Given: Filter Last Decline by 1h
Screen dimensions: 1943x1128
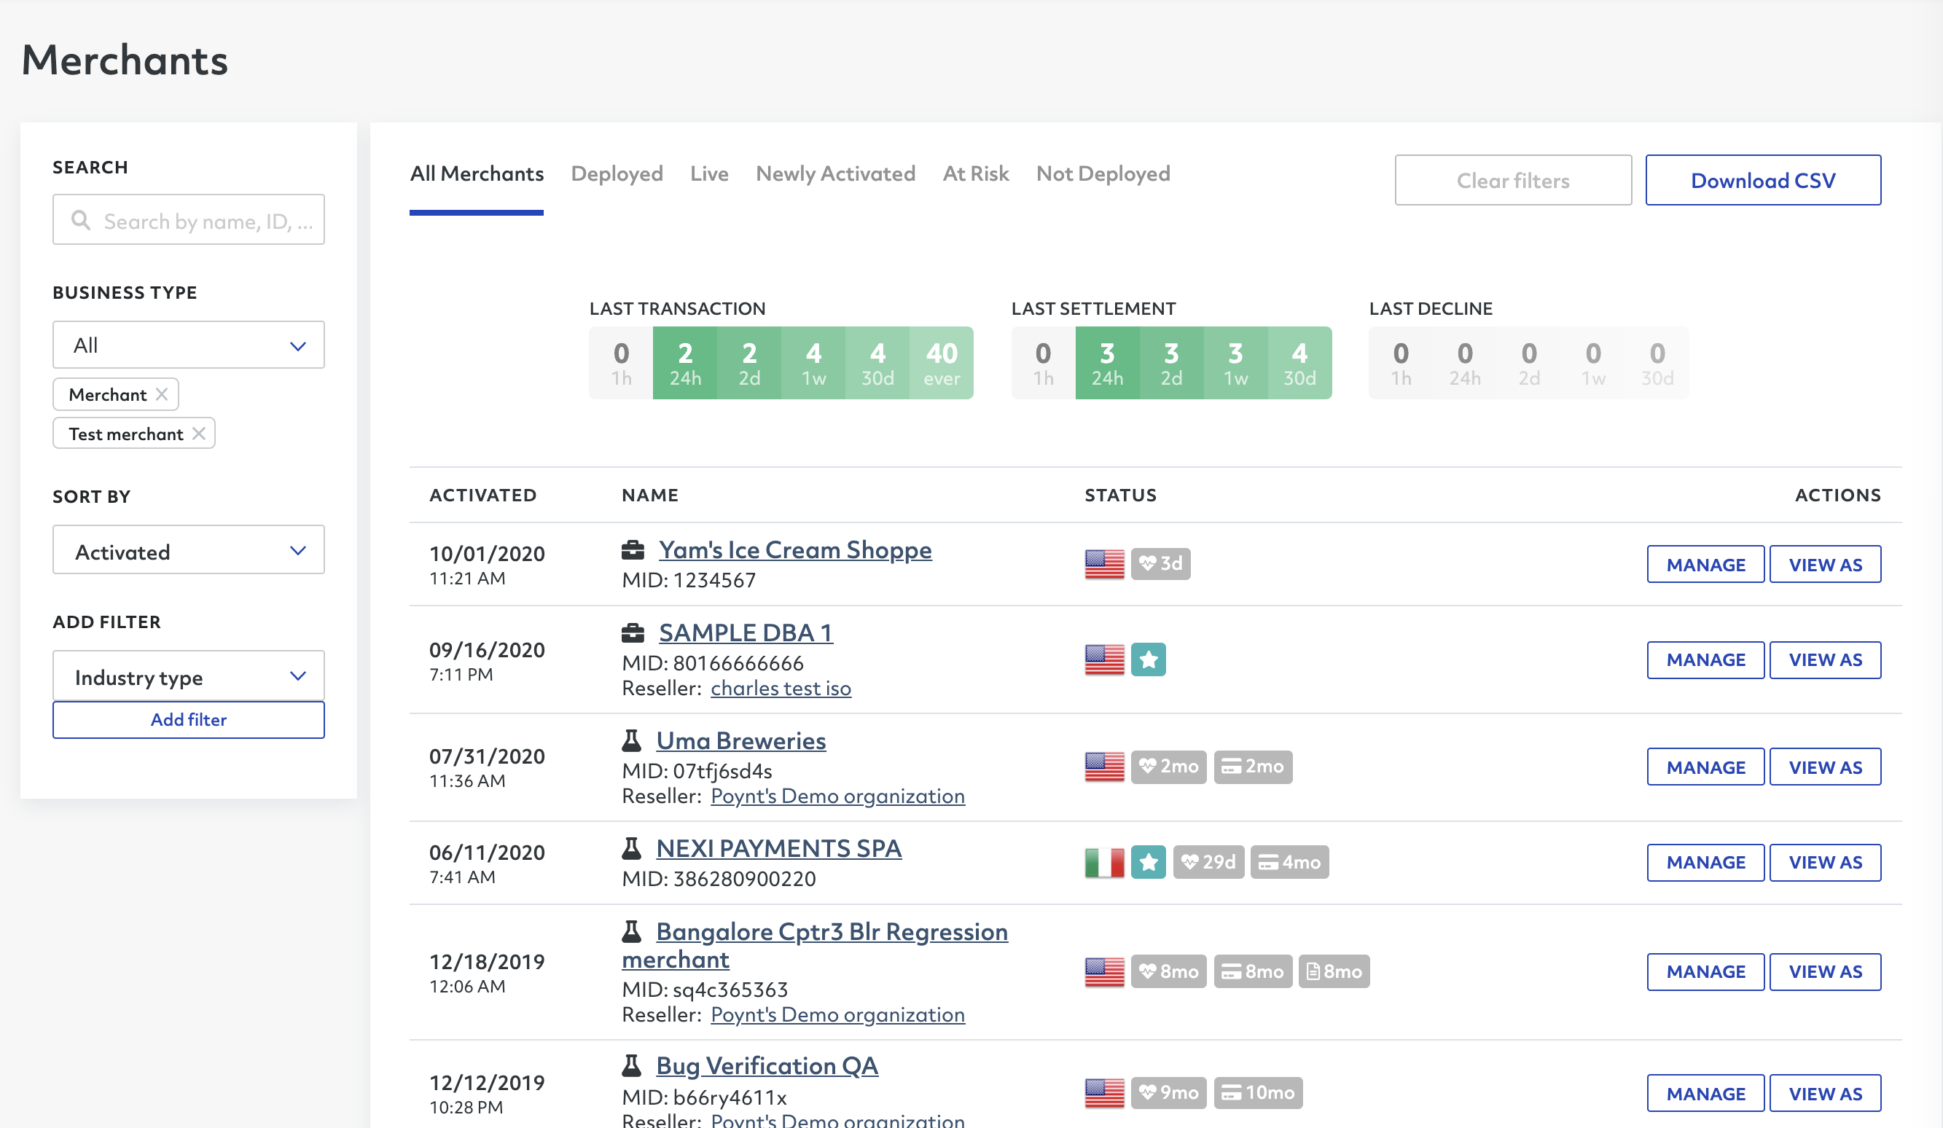Looking at the screenshot, I should [x=1401, y=362].
